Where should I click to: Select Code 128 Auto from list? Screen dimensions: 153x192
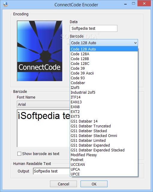coord(104,49)
